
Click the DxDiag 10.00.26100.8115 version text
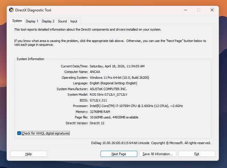coord(120,143)
